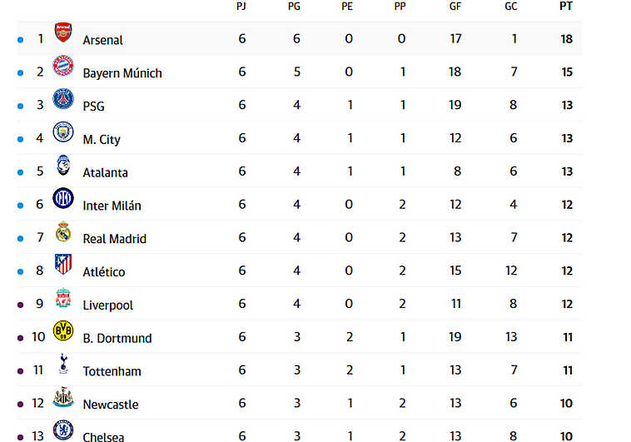The image size is (631, 442).
Task: Select the PJ column header
Action: coord(241,6)
